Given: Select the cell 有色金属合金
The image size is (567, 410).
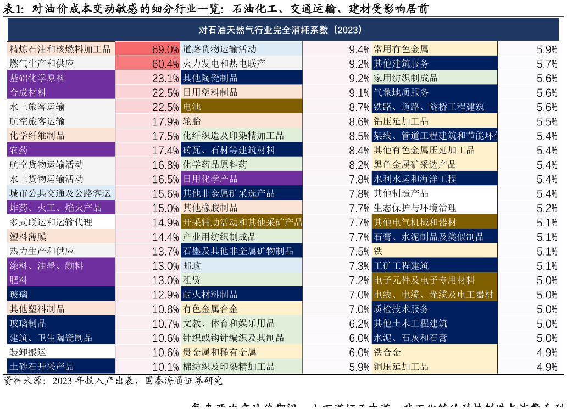Looking at the screenshot, I should coord(242,309).
